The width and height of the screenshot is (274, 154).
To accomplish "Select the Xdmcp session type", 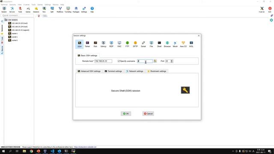I will (x=103, y=44).
